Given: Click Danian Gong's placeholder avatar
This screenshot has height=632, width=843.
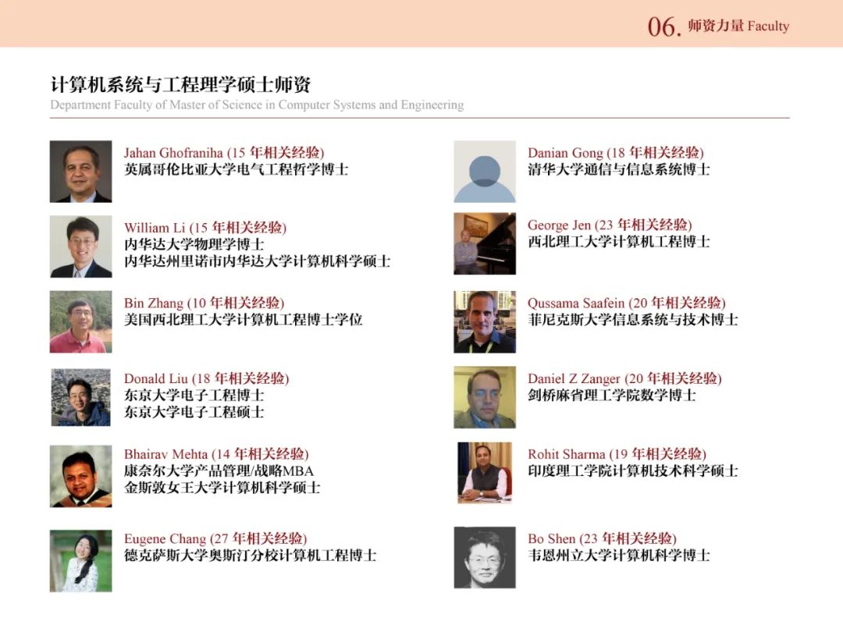Looking at the screenshot, I should pos(485,172).
